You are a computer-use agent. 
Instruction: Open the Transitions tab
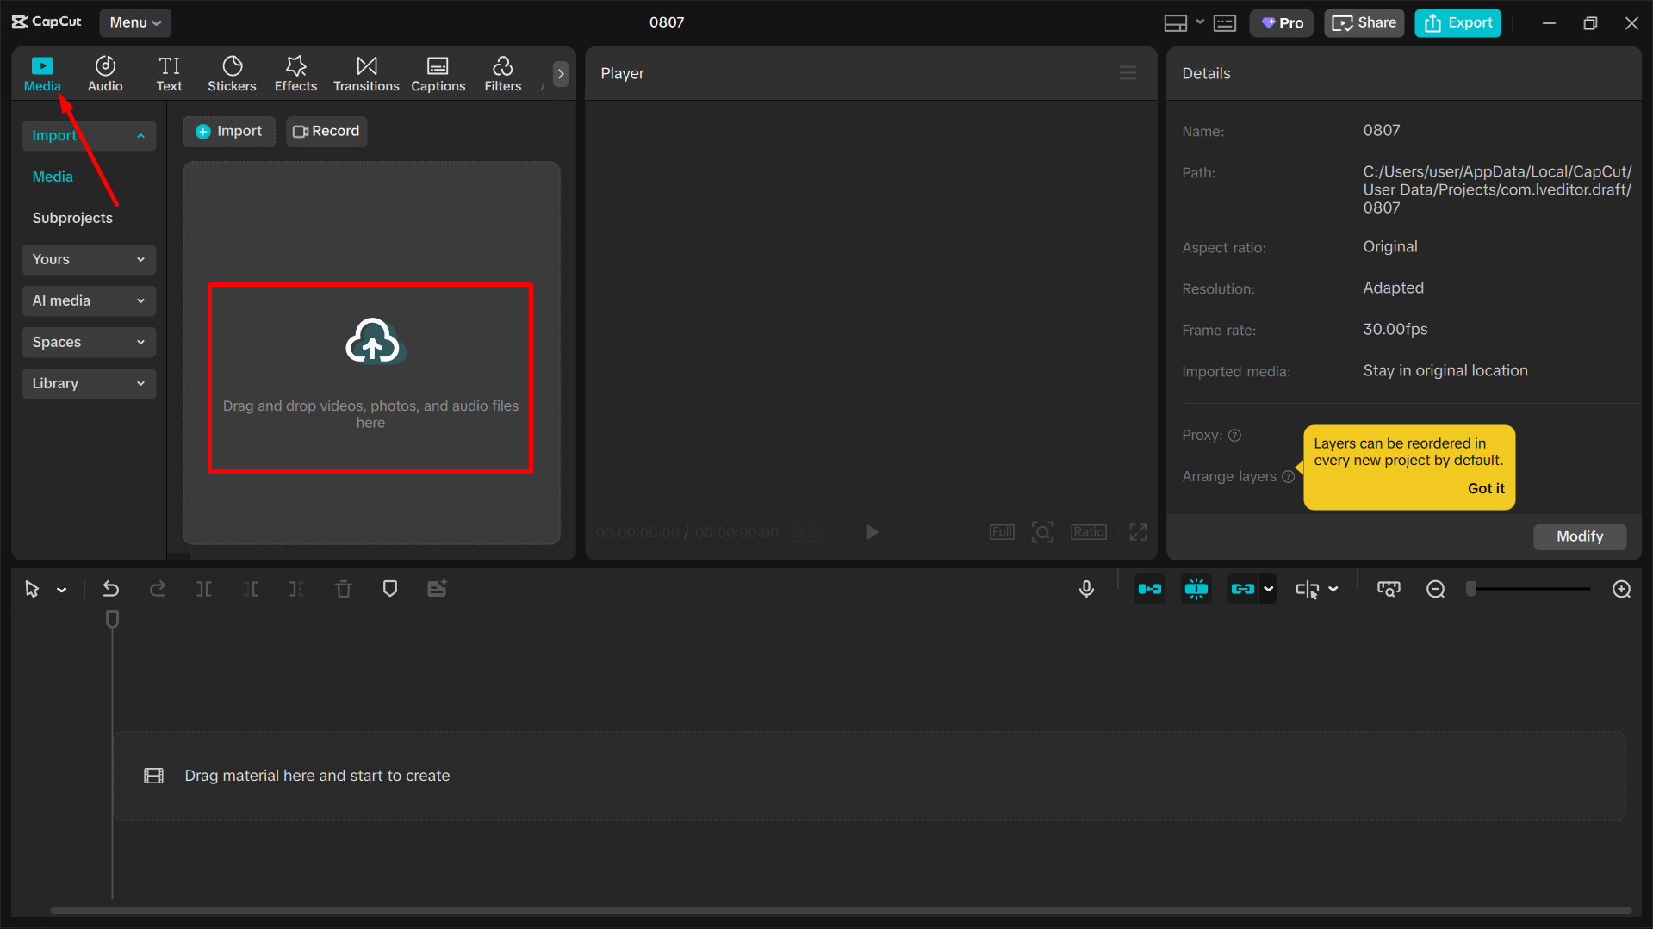pos(366,74)
